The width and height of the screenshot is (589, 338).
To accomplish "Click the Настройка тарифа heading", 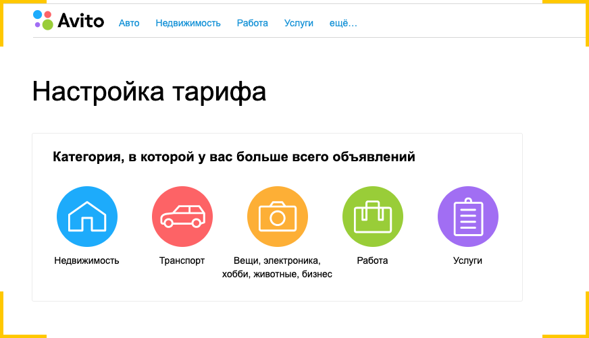I will tap(149, 91).
